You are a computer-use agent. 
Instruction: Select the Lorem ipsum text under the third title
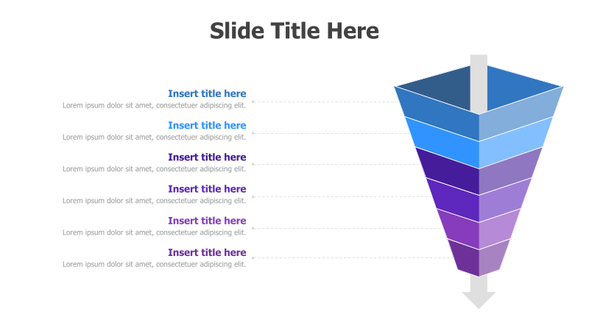tap(154, 168)
